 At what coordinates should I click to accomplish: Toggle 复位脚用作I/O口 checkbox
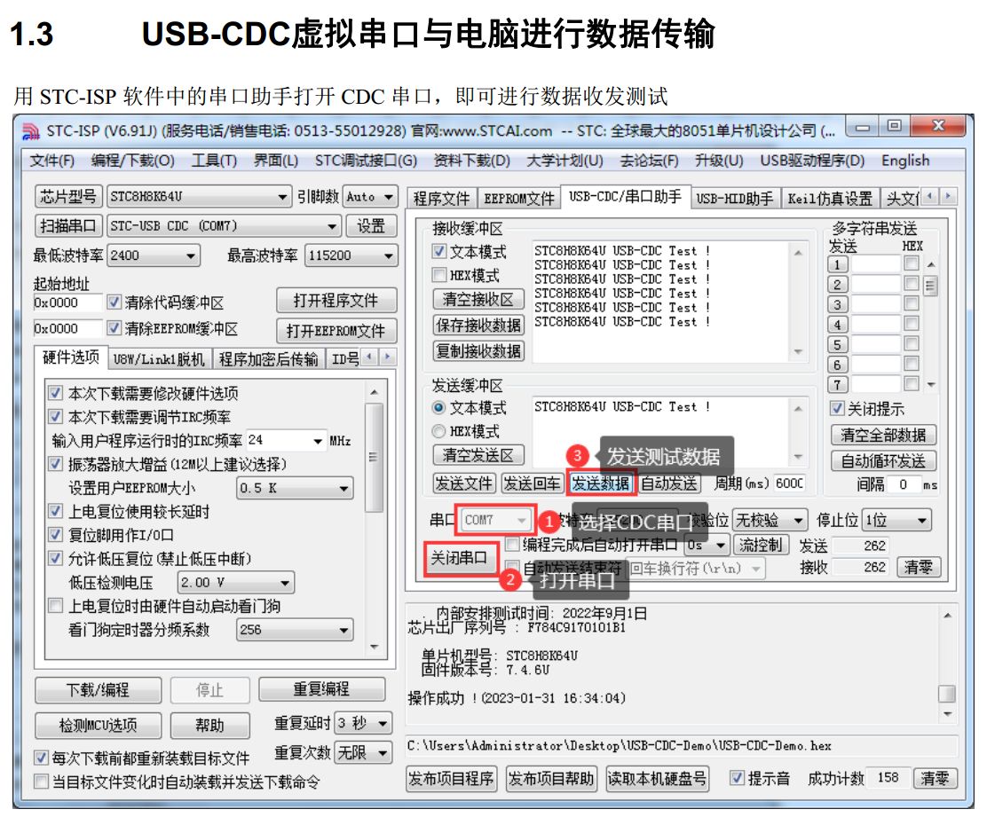point(56,535)
